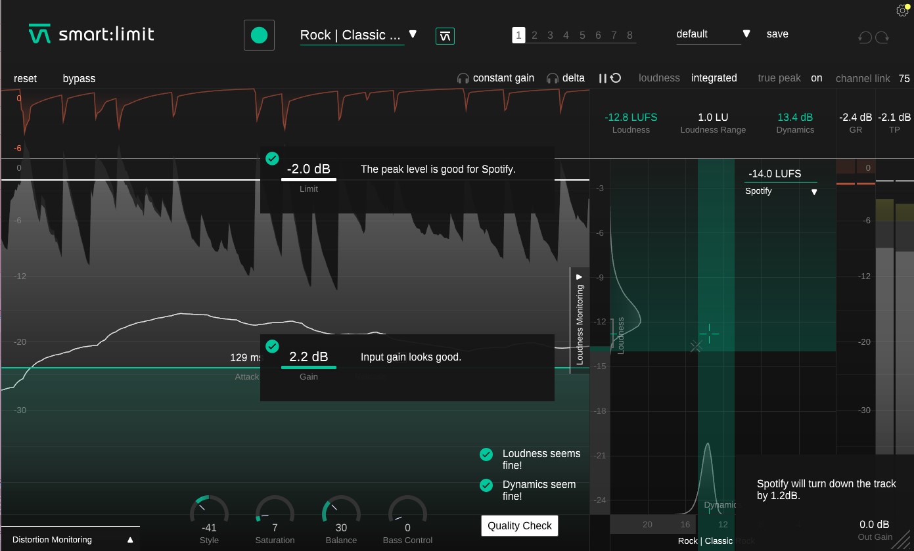Click the Quality Check button
Viewport: 914px width, 551px height.
[520, 525]
